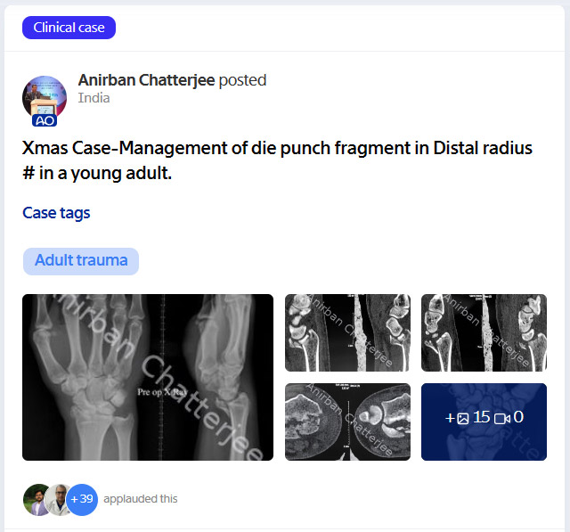570x532 pixels.
Task: Show the 15 additional images tile
Action: pos(484,422)
